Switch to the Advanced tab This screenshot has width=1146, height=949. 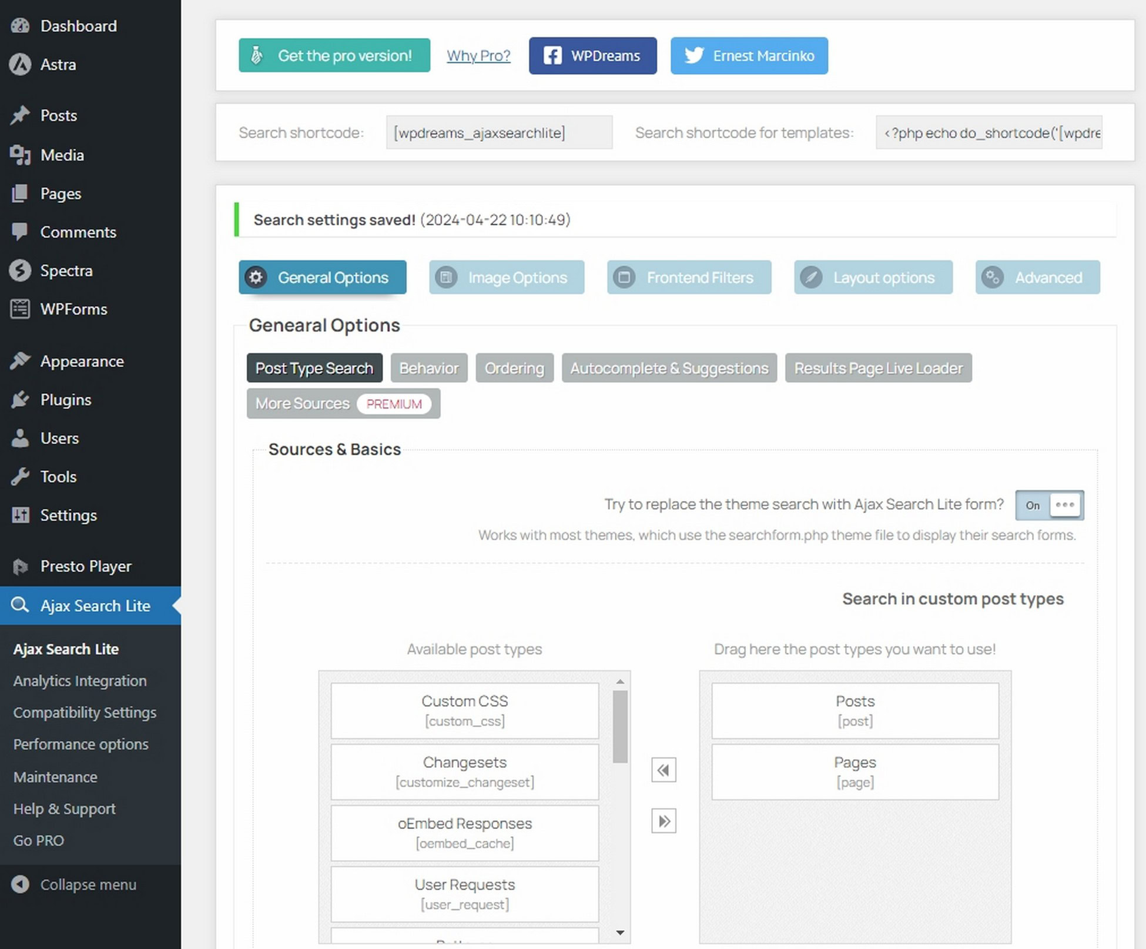tap(1037, 277)
